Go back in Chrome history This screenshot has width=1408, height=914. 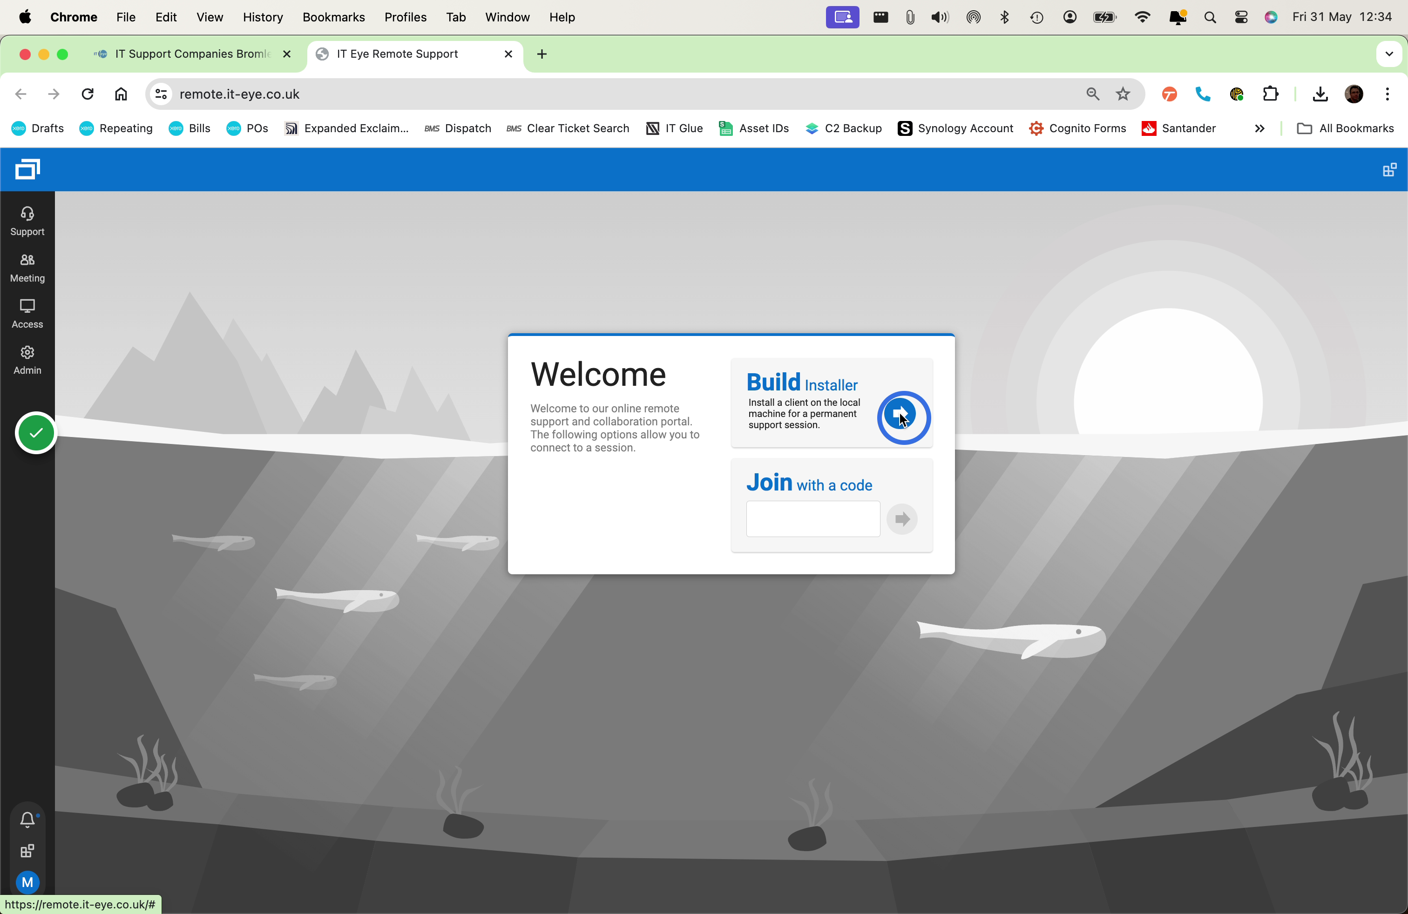point(20,94)
